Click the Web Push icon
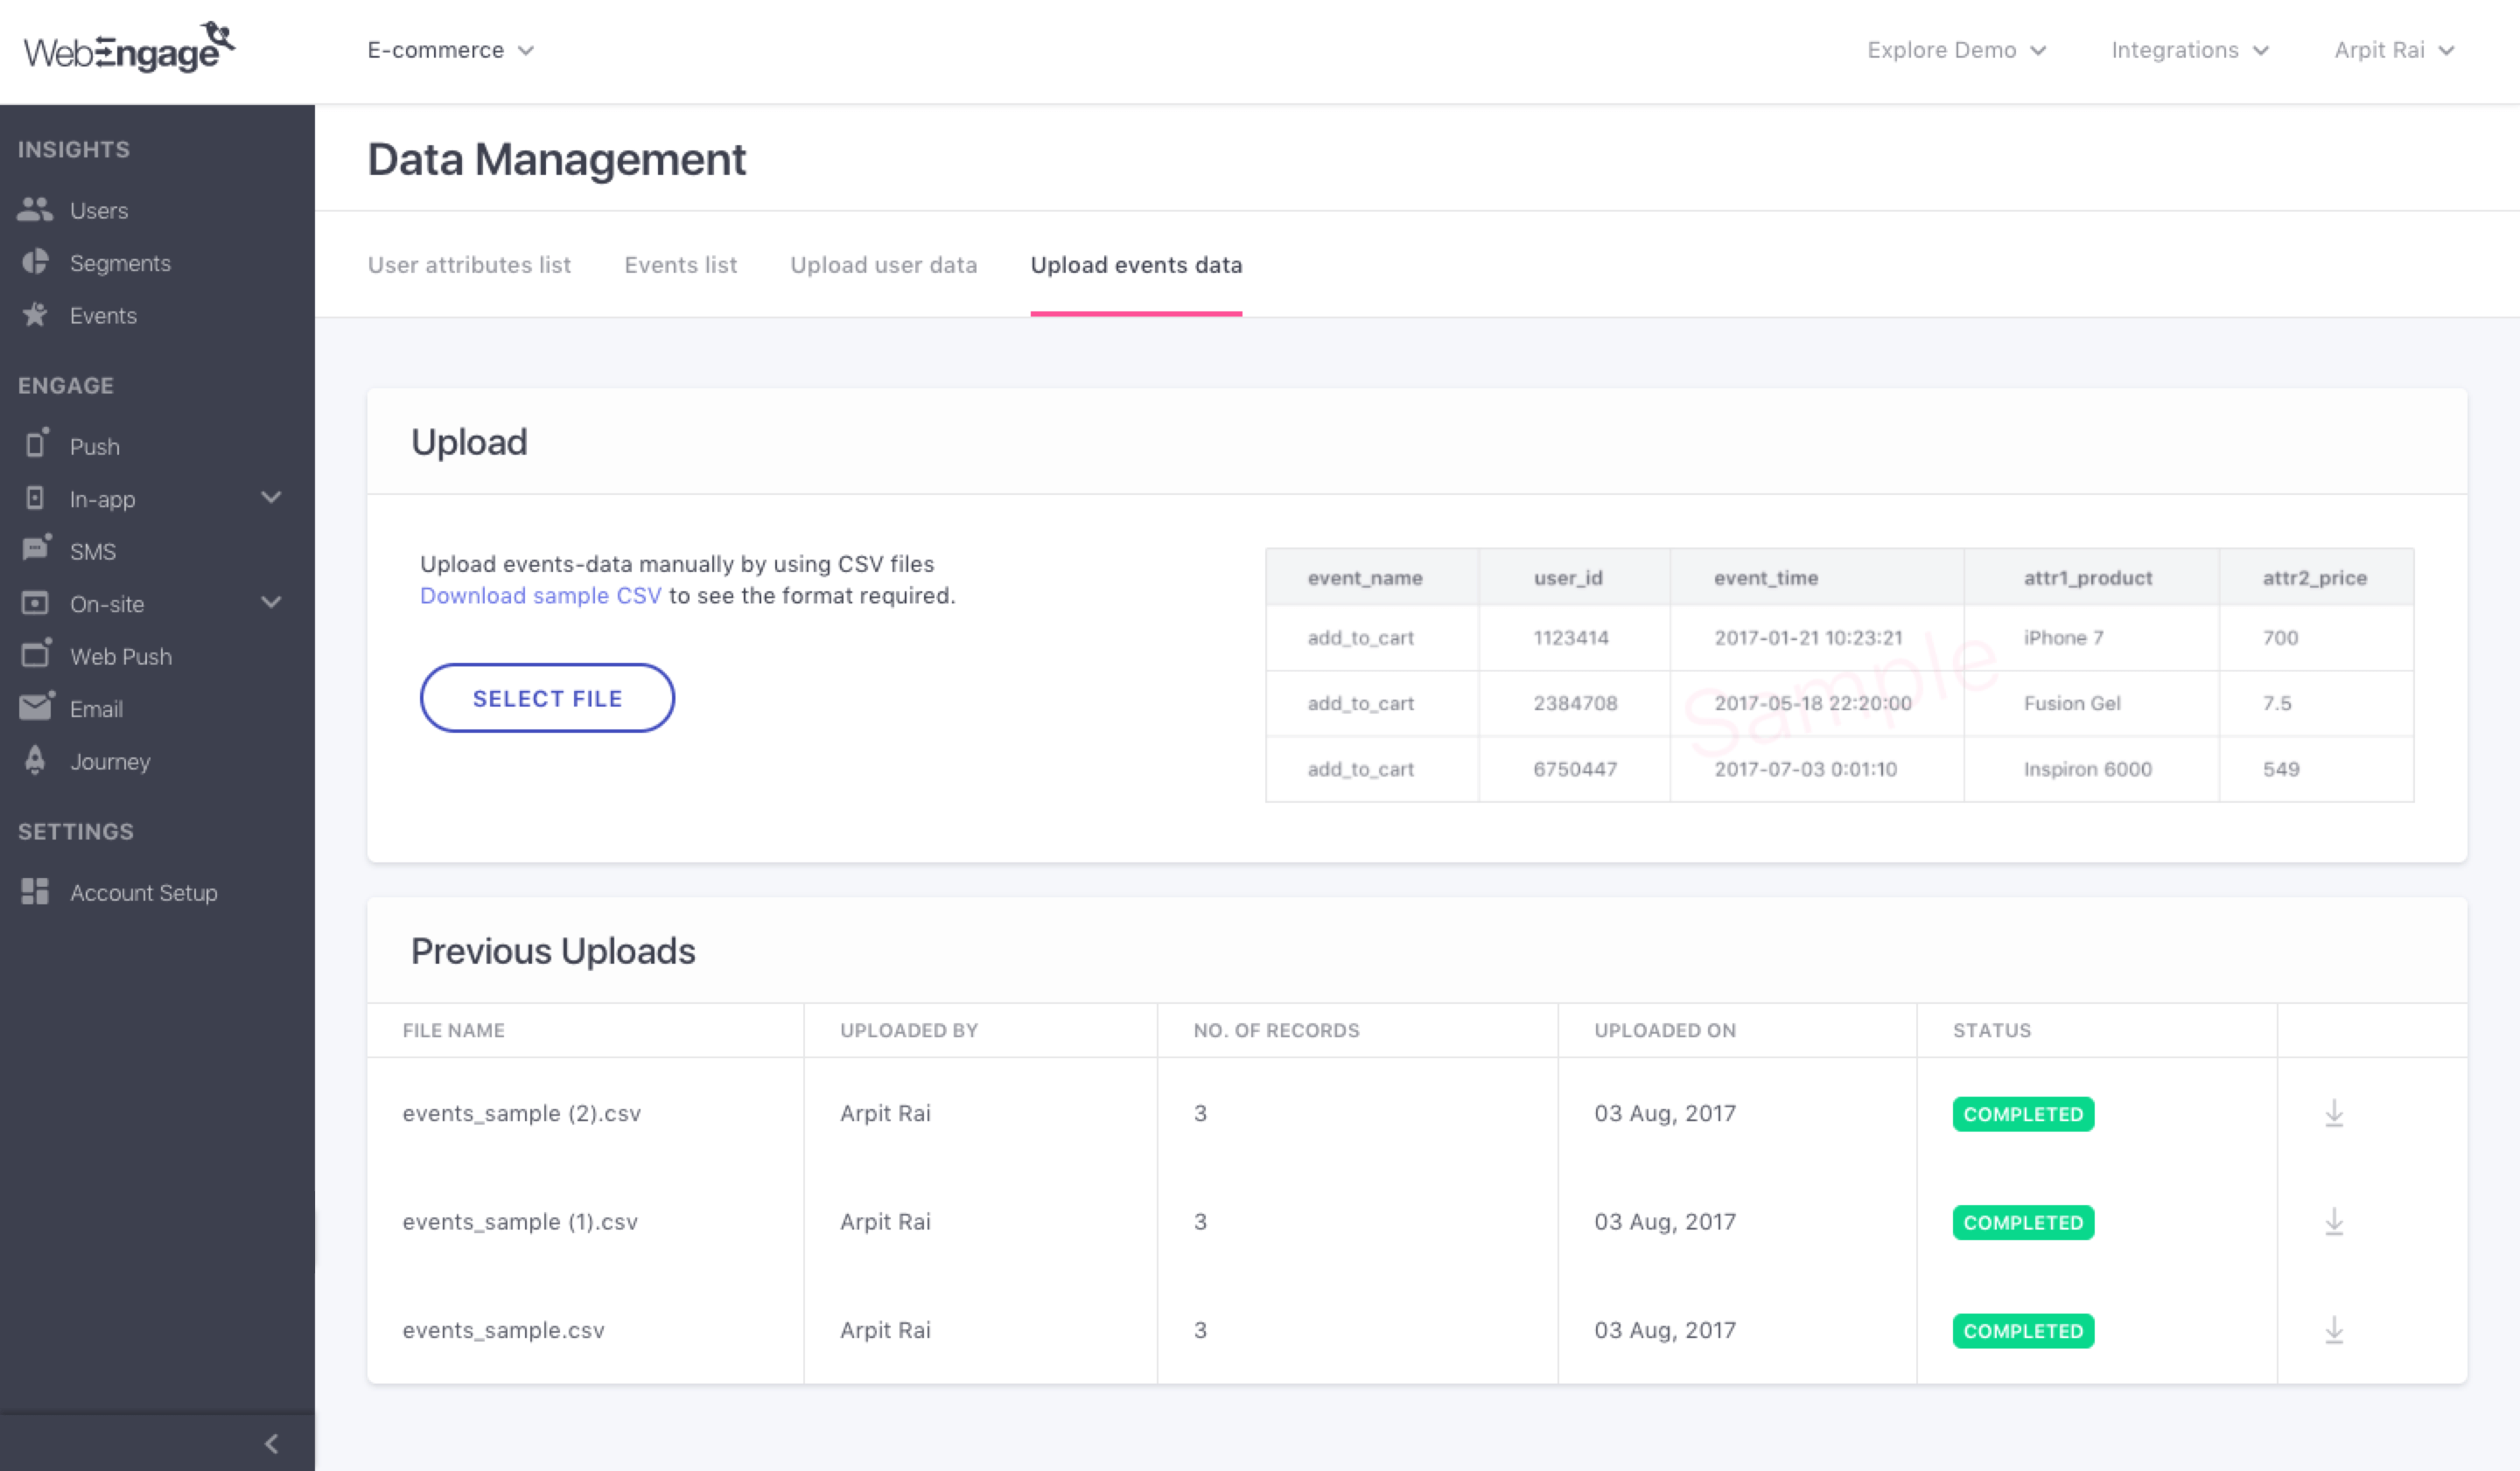 coord(35,654)
